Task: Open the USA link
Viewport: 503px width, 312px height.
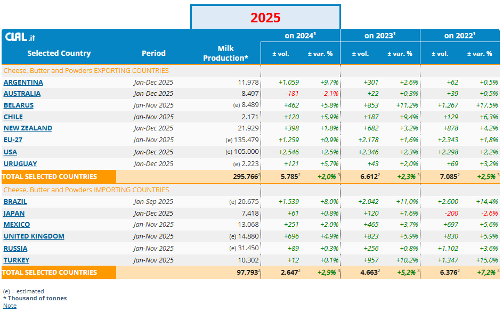Action: pos(10,152)
